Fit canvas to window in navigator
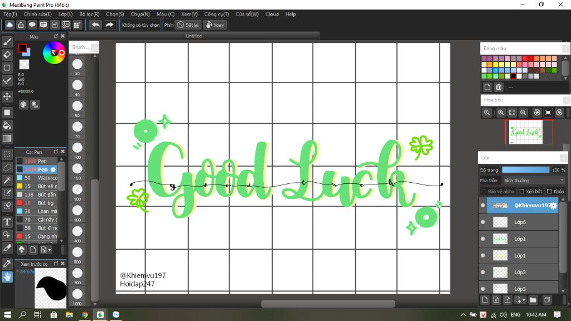571x321 pixels. [512, 113]
